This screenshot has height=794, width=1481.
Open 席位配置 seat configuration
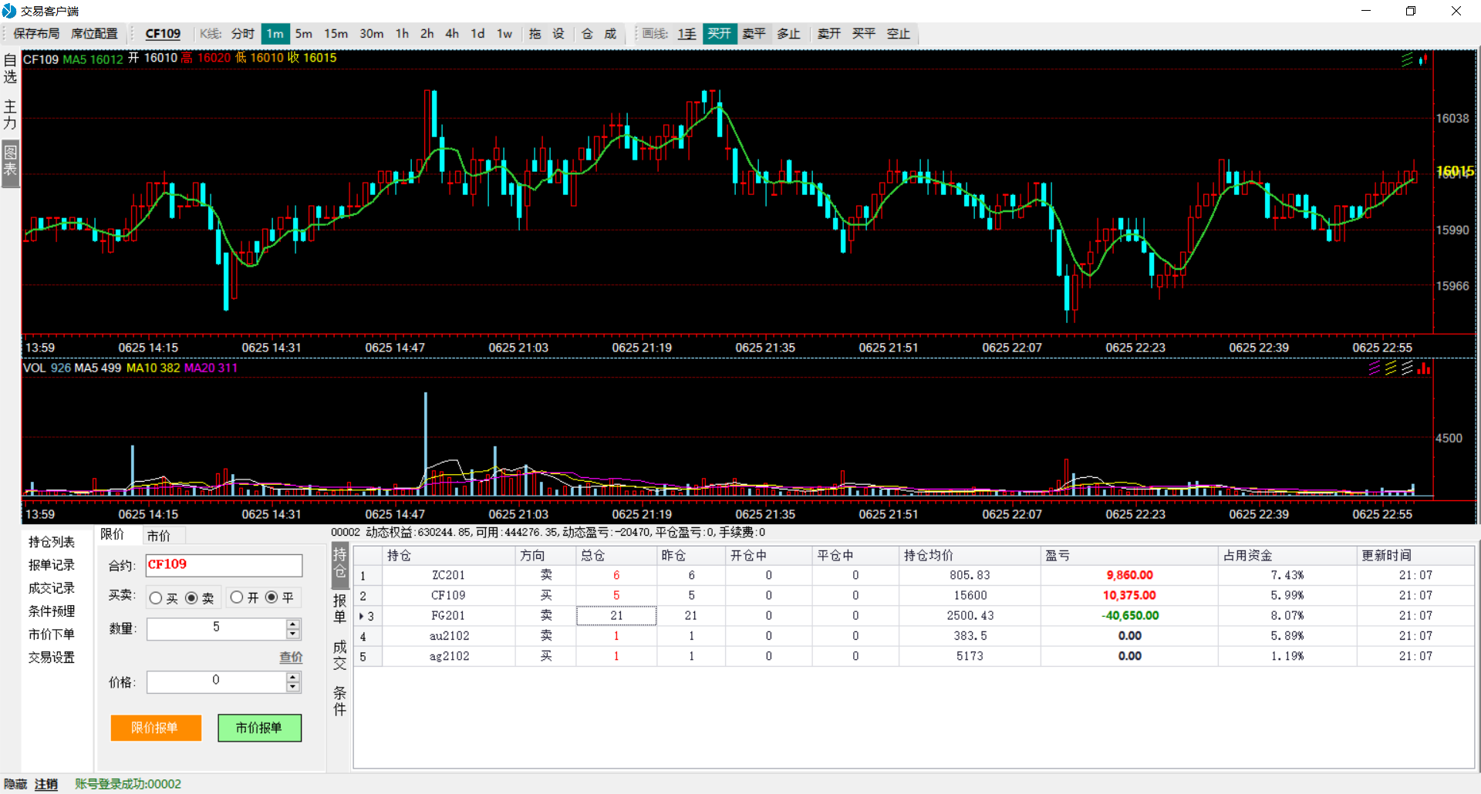[94, 34]
